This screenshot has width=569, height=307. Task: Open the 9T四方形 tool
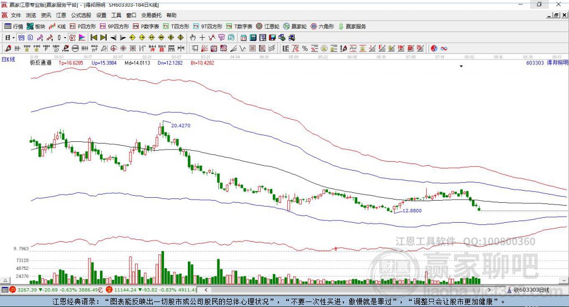coord(208,27)
